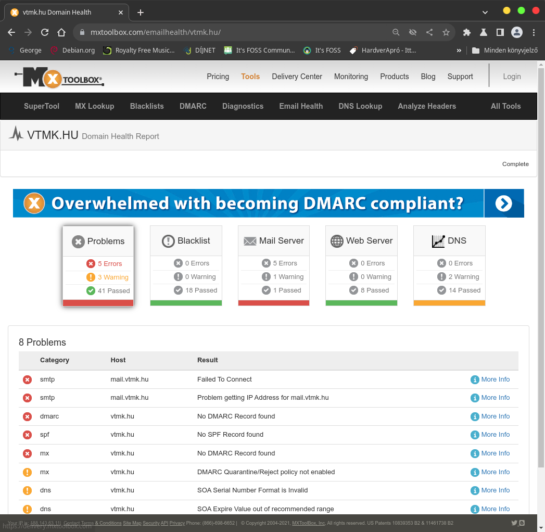The image size is (545, 532).
Task: Open the Email Health tab
Action: 301,106
